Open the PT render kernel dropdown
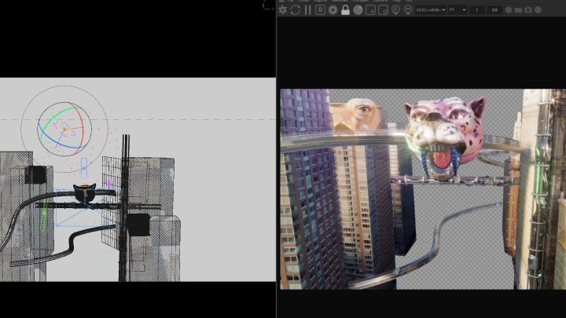The height and width of the screenshot is (318, 566). point(458,10)
